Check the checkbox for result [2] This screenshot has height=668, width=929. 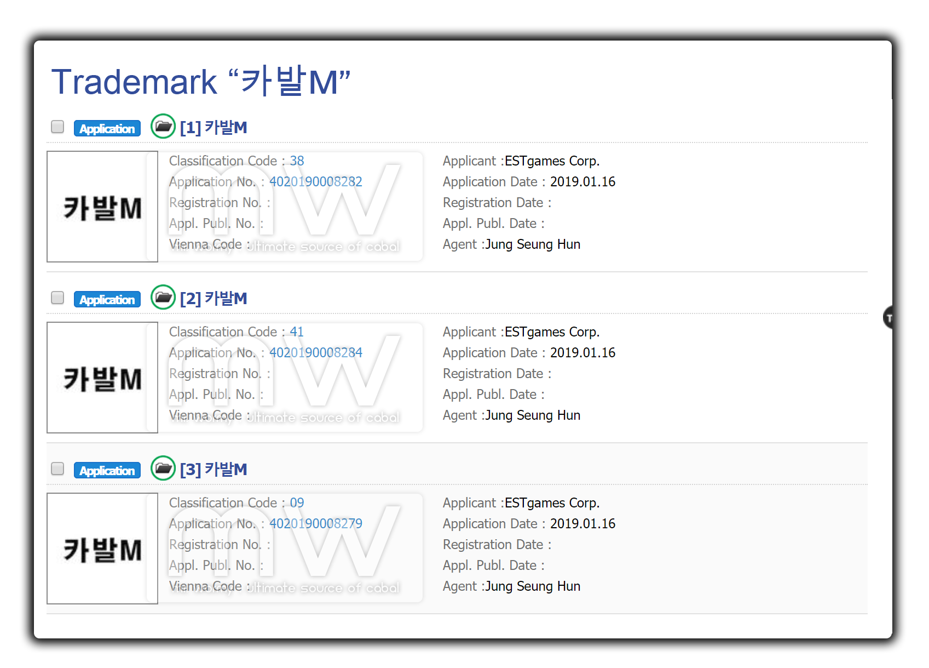(57, 298)
